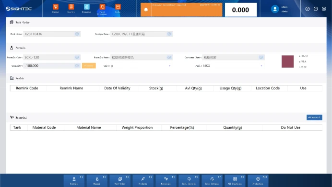
Task: Click the orange Dispense button
Action: coord(89,66)
